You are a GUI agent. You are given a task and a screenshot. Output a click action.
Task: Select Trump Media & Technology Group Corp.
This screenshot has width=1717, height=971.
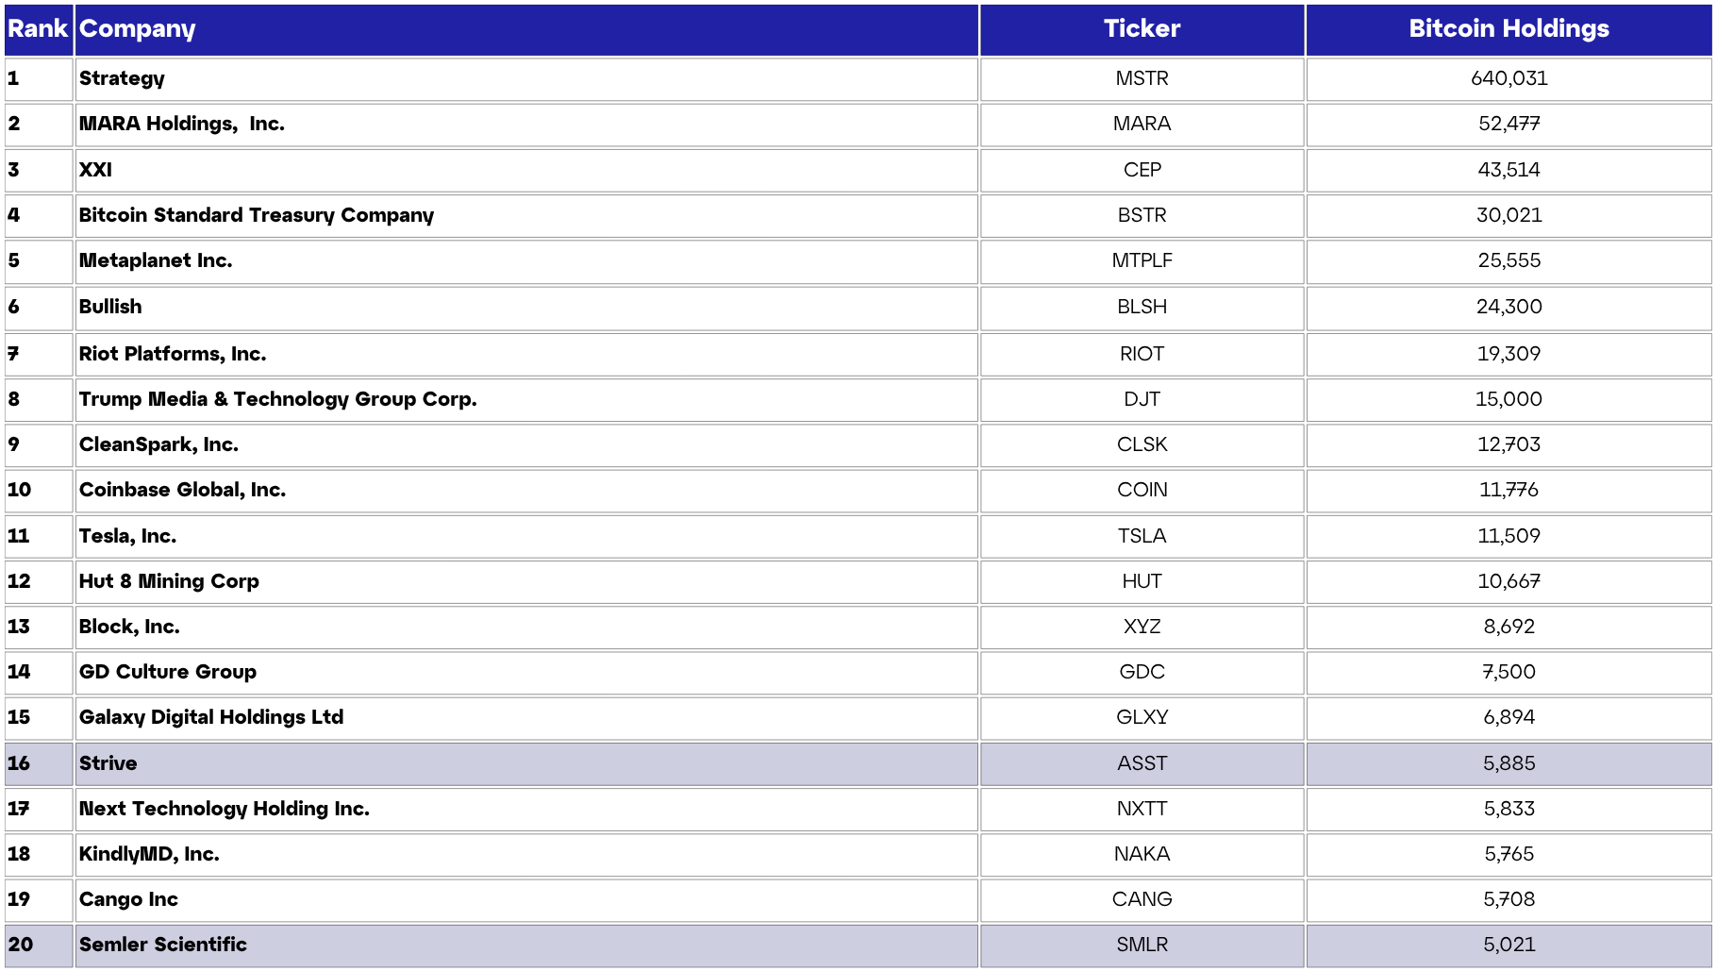click(278, 400)
